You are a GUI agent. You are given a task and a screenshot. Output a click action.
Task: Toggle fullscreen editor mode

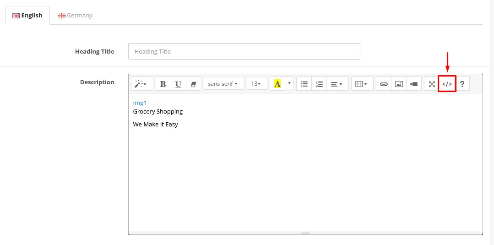click(x=432, y=84)
